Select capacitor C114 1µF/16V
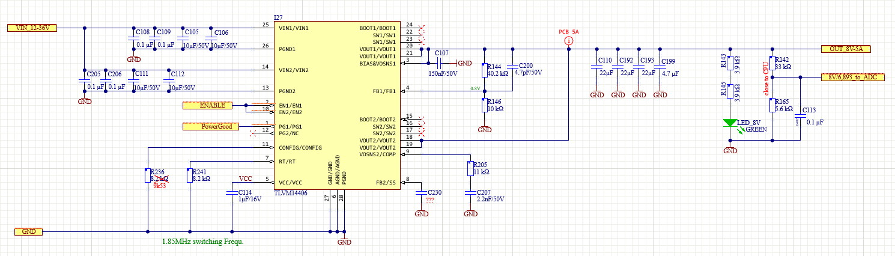This screenshot has height=256, width=895. (x=232, y=193)
